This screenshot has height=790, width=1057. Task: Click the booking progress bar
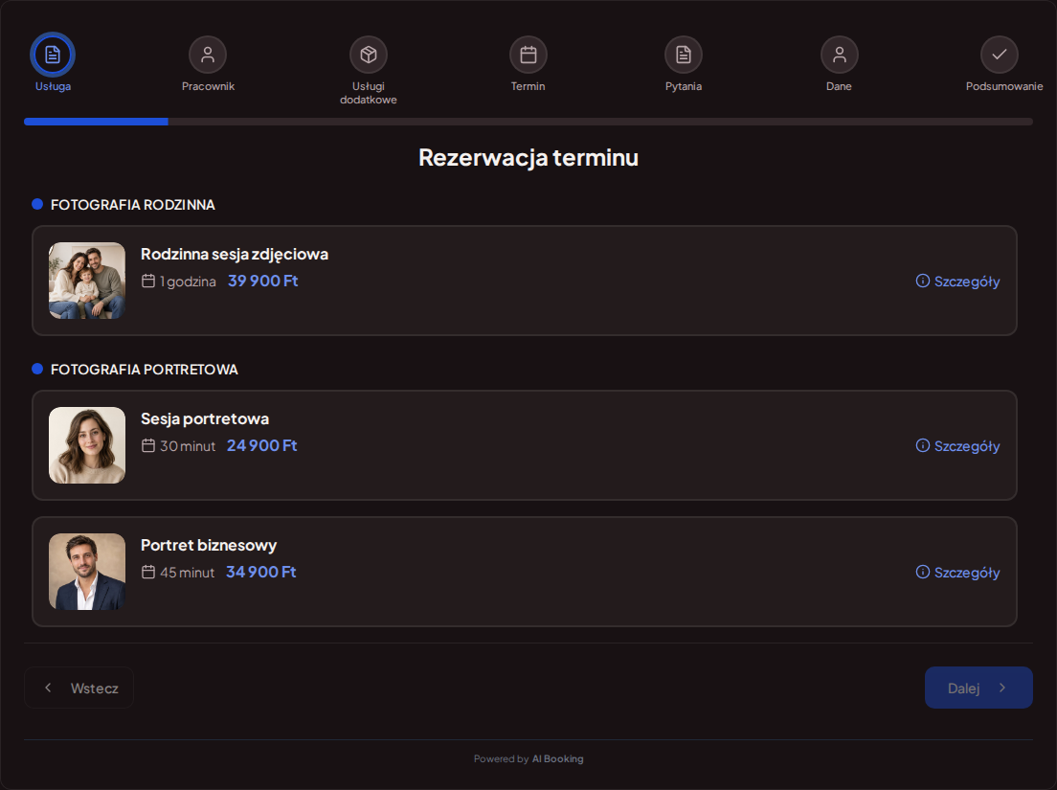pos(528,122)
